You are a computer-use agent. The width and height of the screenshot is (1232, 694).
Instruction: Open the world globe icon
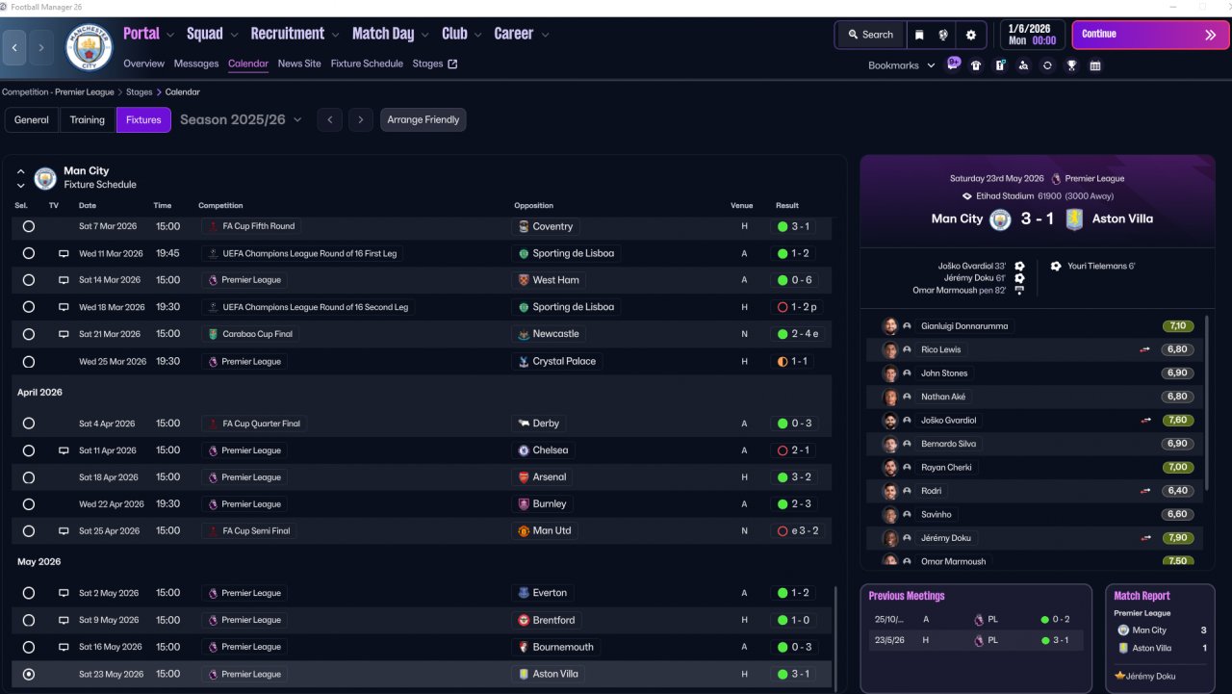[943, 35]
